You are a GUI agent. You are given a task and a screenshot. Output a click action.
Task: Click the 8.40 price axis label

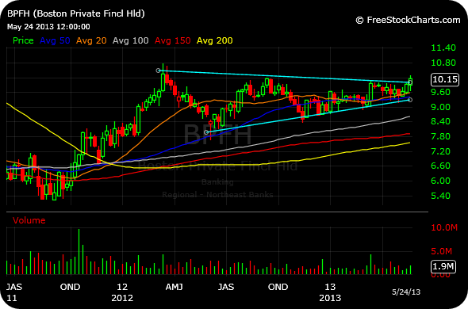(x=440, y=121)
